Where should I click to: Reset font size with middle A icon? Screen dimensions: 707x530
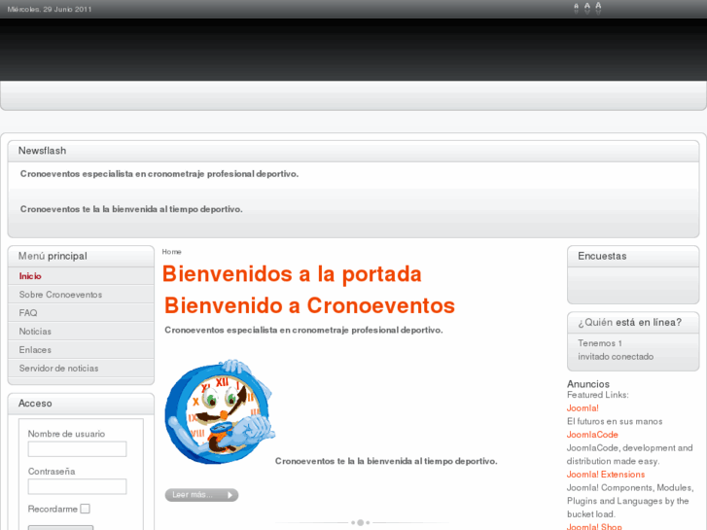tap(587, 8)
